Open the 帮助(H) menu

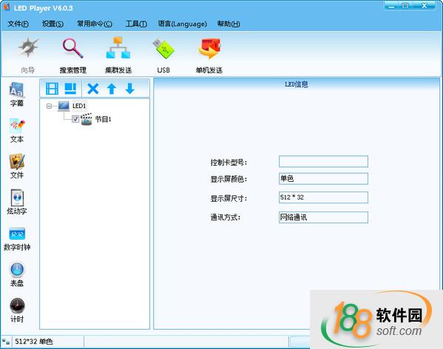point(229,24)
